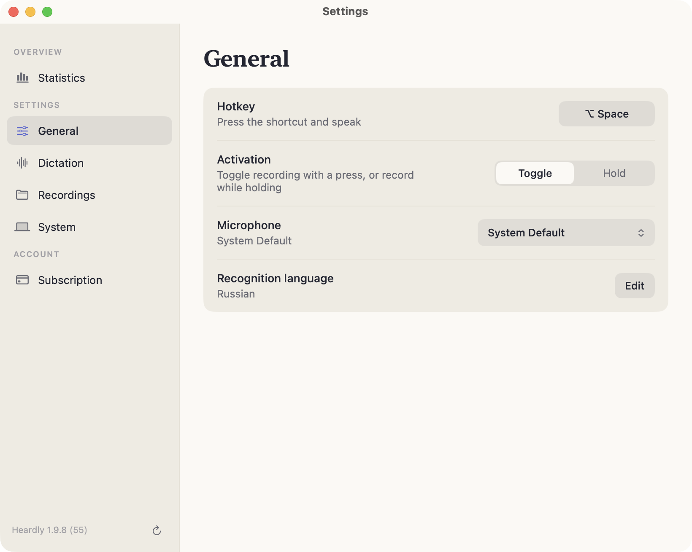This screenshot has width=692, height=552.
Task: Click the Activation setting label
Action: (244, 160)
